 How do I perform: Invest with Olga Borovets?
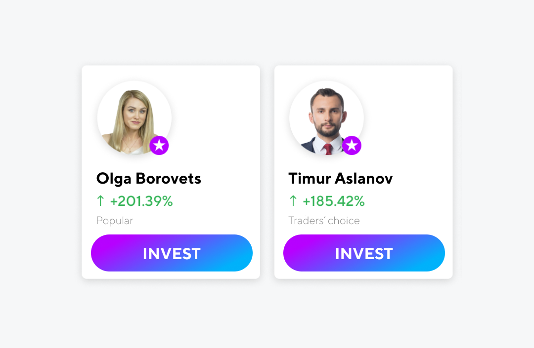(172, 253)
